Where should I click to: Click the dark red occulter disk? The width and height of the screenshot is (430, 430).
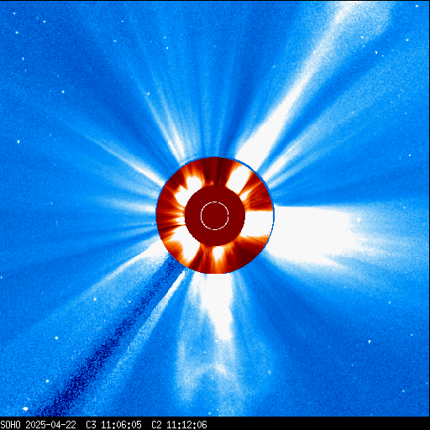tap(215, 216)
